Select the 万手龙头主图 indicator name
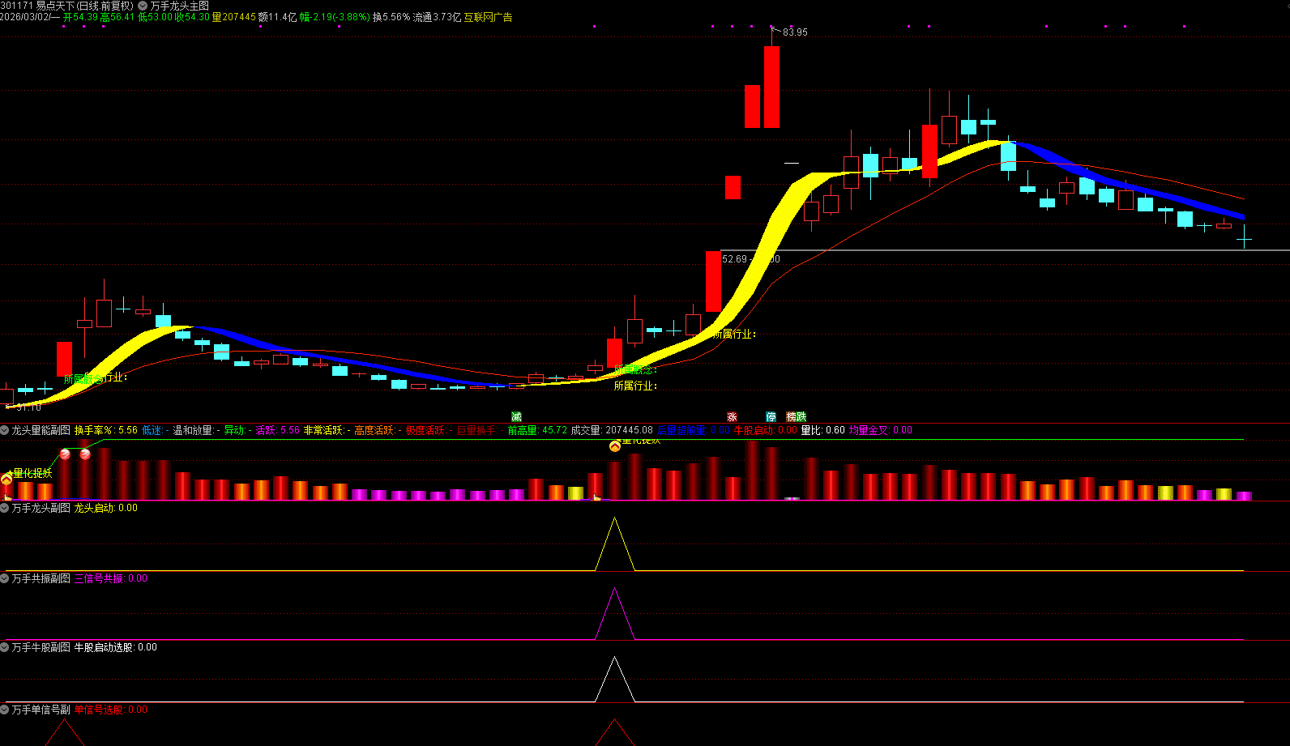The height and width of the screenshot is (746, 1290). point(179,6)
